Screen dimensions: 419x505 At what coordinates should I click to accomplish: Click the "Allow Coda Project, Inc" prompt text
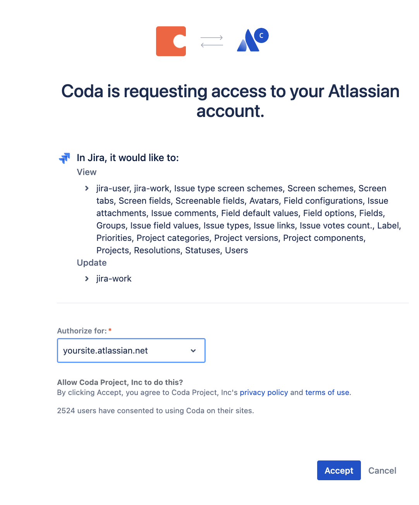120,383
